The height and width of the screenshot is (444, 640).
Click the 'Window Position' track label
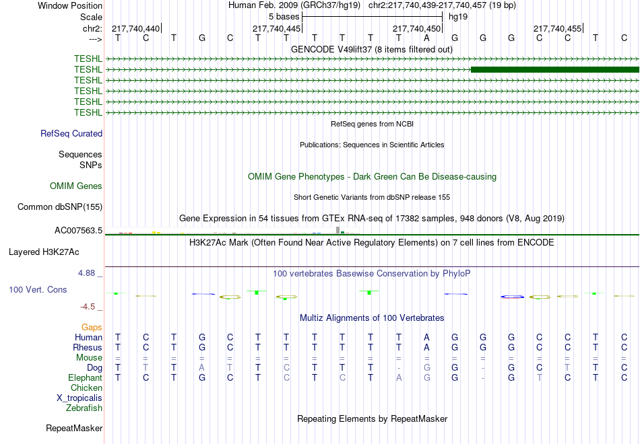click(70, 5)
